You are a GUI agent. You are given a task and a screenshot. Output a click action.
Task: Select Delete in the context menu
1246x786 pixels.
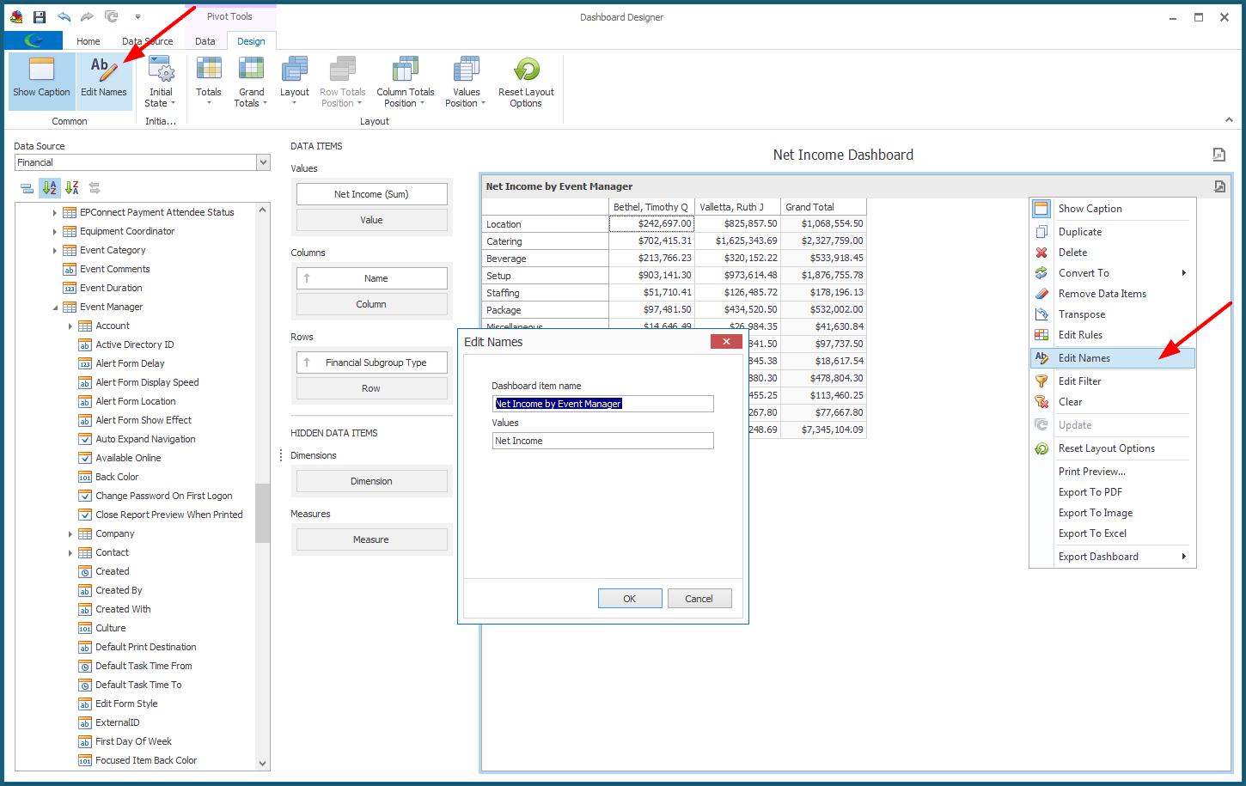(1113, 253)
